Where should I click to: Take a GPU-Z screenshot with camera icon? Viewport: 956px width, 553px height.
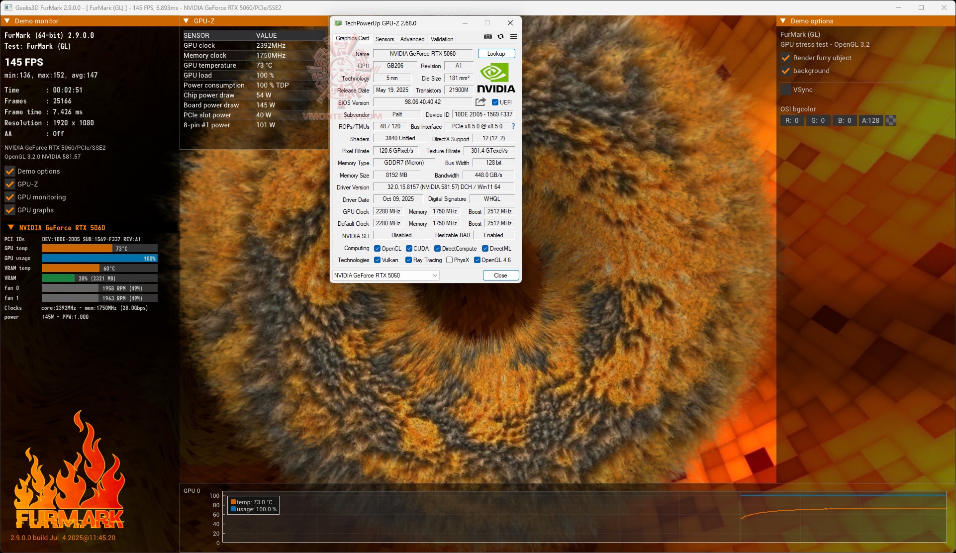487,36
